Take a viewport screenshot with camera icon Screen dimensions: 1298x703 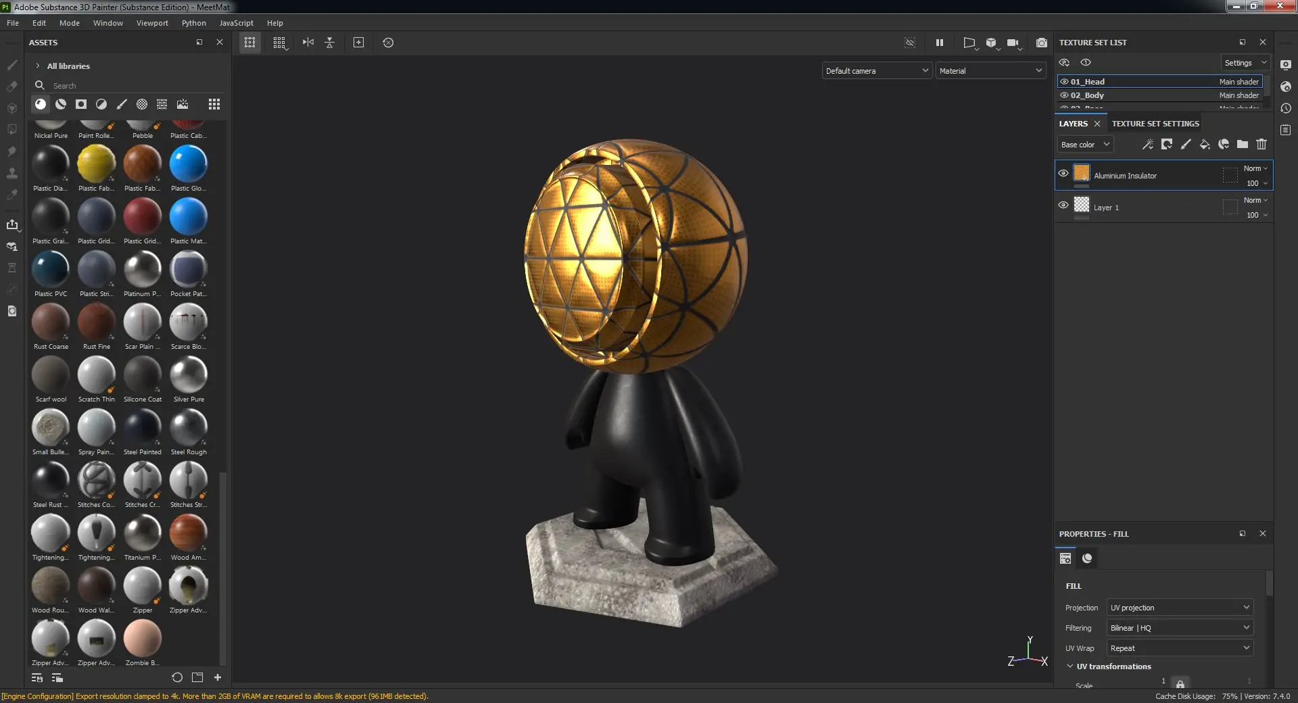click(1042, 43)
